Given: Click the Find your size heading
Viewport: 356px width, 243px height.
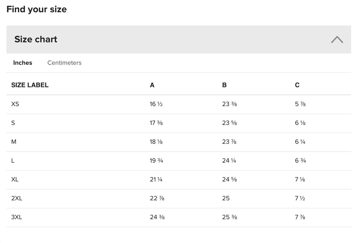Looking at the screenshot, I should [x=37, y=9].
